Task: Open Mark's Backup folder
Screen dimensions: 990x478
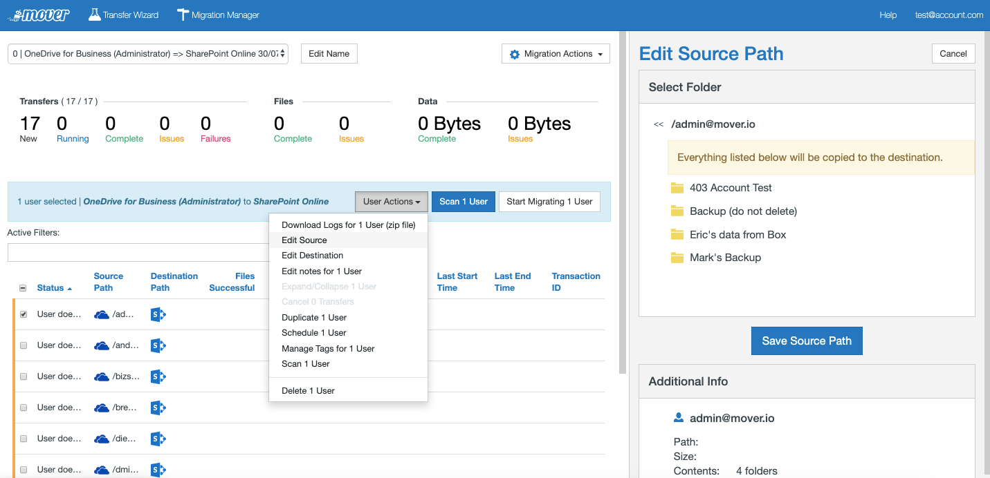Action: point(716,258)
